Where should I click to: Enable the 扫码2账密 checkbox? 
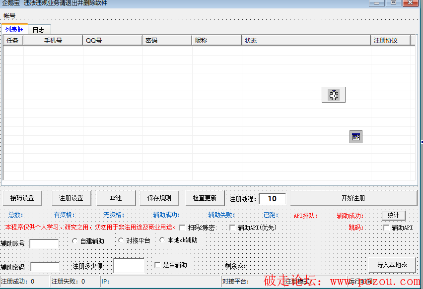(x=182, y=228)
